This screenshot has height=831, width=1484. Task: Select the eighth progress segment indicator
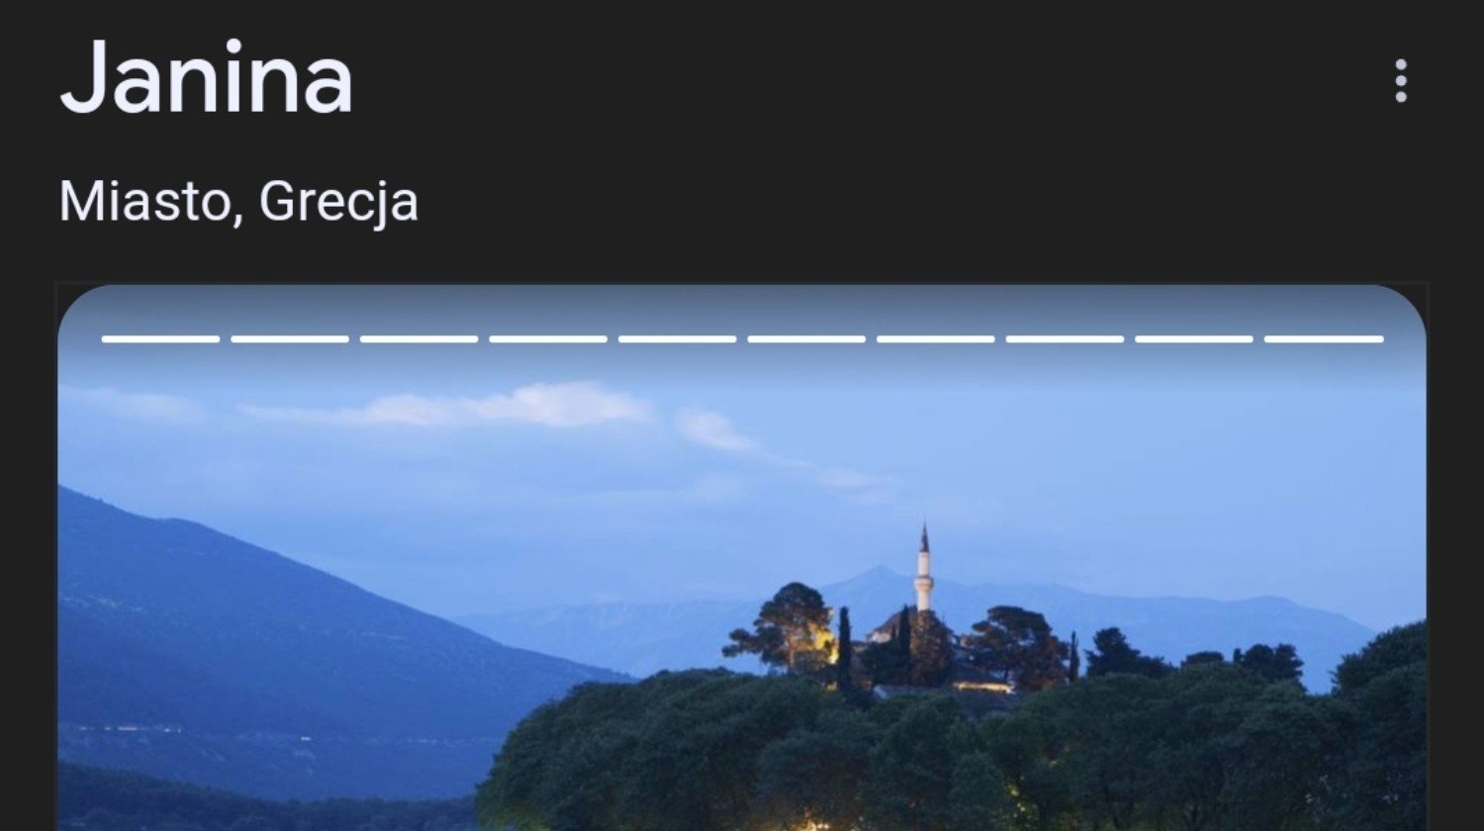tap(1066, 339)
